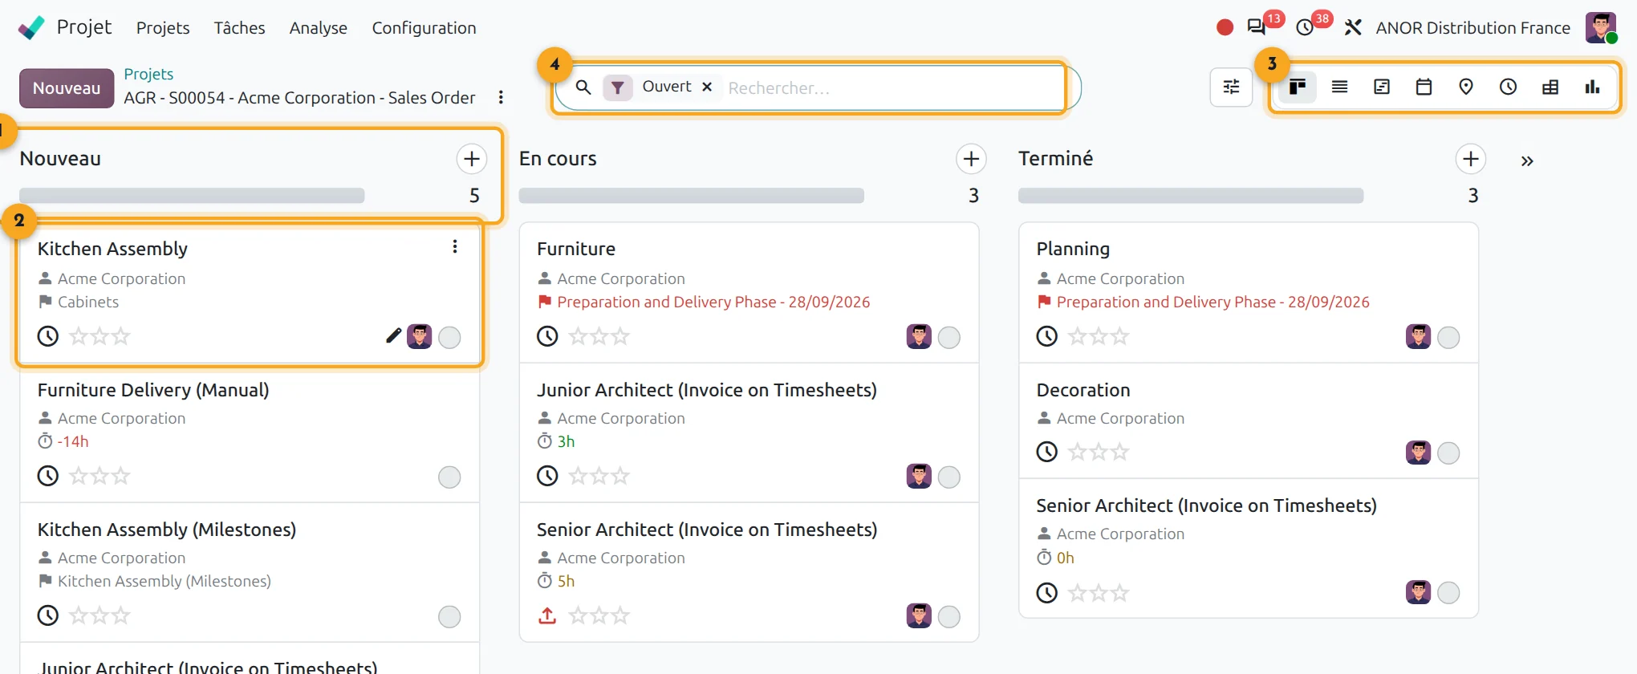This screenshot has height=674, width=1637.
Task: Click the search magnifier icon
Action: click(583, 87)
